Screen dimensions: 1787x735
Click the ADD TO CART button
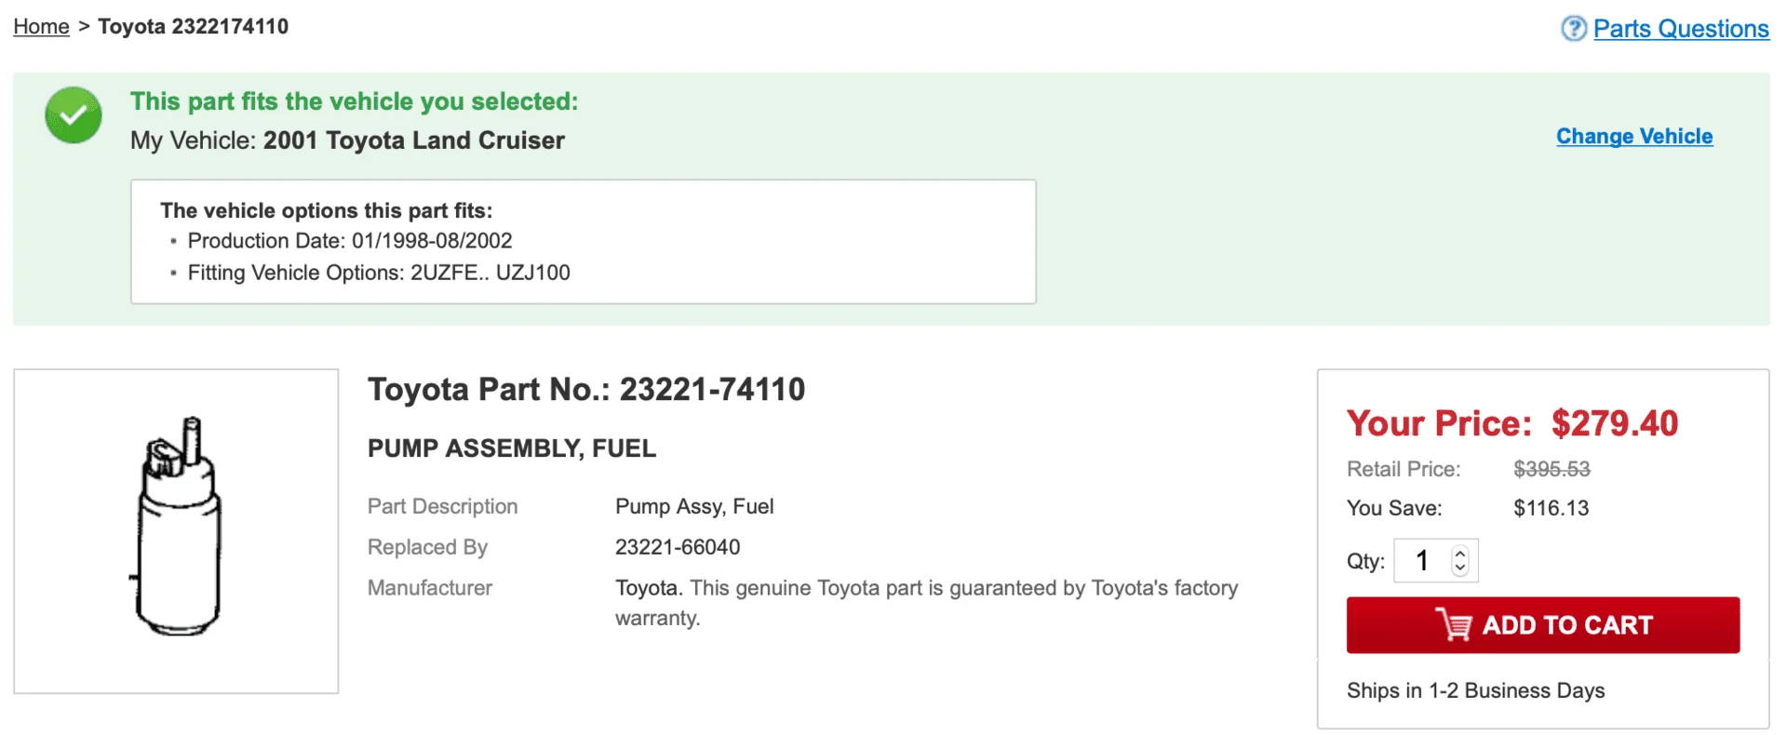[x=1542, y=625]
